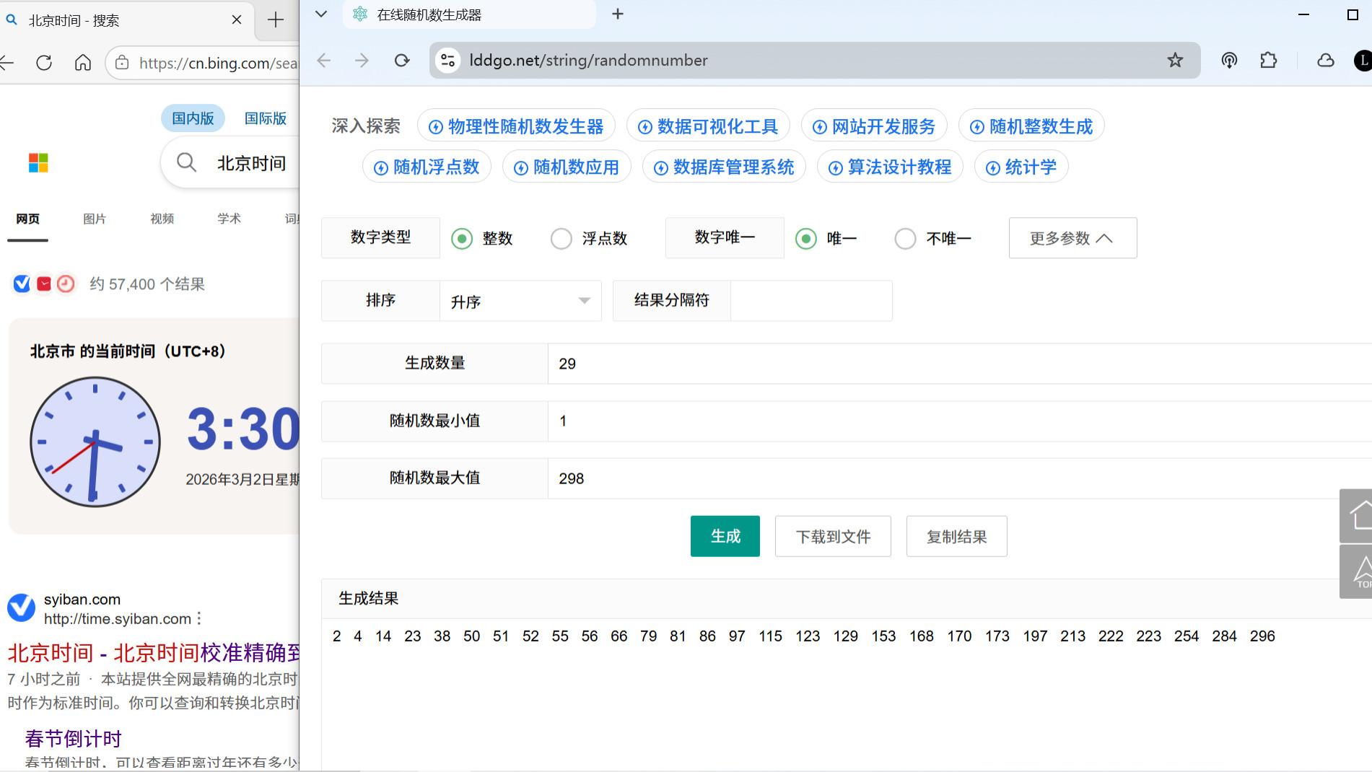Select the 整数 radio button

pyautogui.click(x=462, y=238)
